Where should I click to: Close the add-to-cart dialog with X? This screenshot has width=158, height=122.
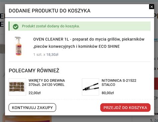pyautogui.click(x=152, y=7)
